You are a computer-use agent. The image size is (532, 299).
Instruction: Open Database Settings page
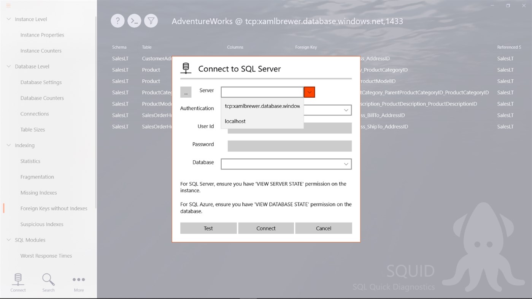click(41, 82)
